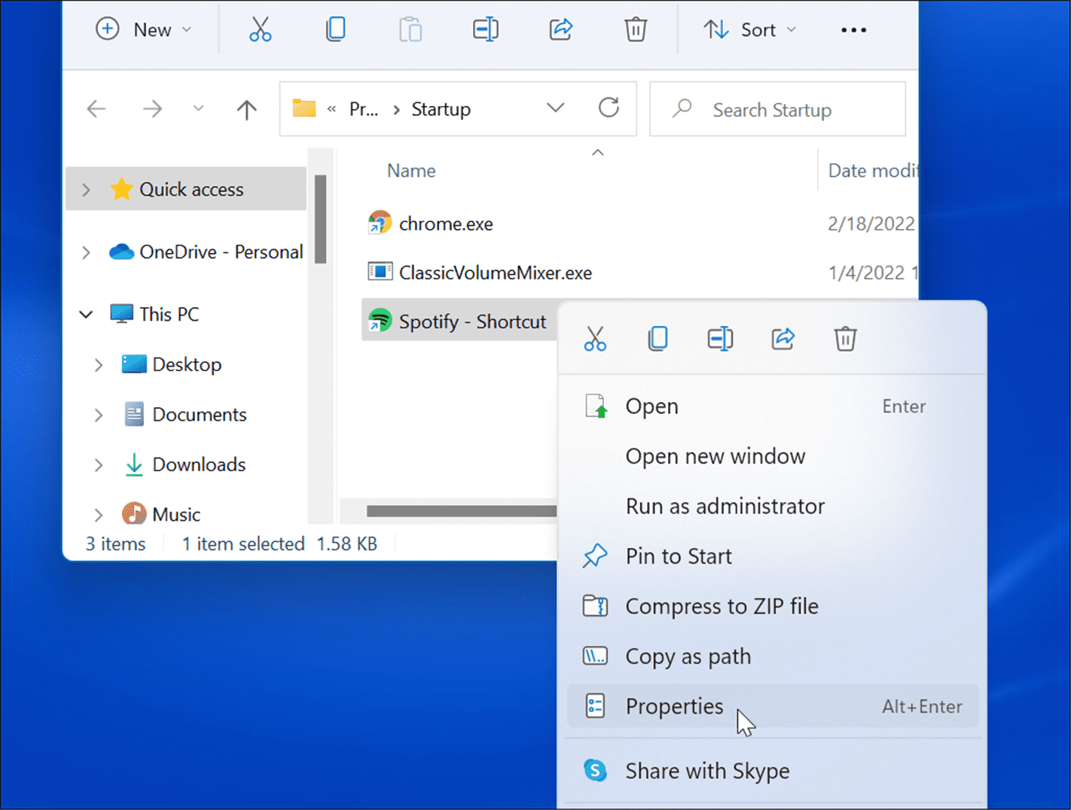Expand the address bar history dropdown
This screenshot has height=810, width=1071.
pyautogui.click(x=555, y=108)
